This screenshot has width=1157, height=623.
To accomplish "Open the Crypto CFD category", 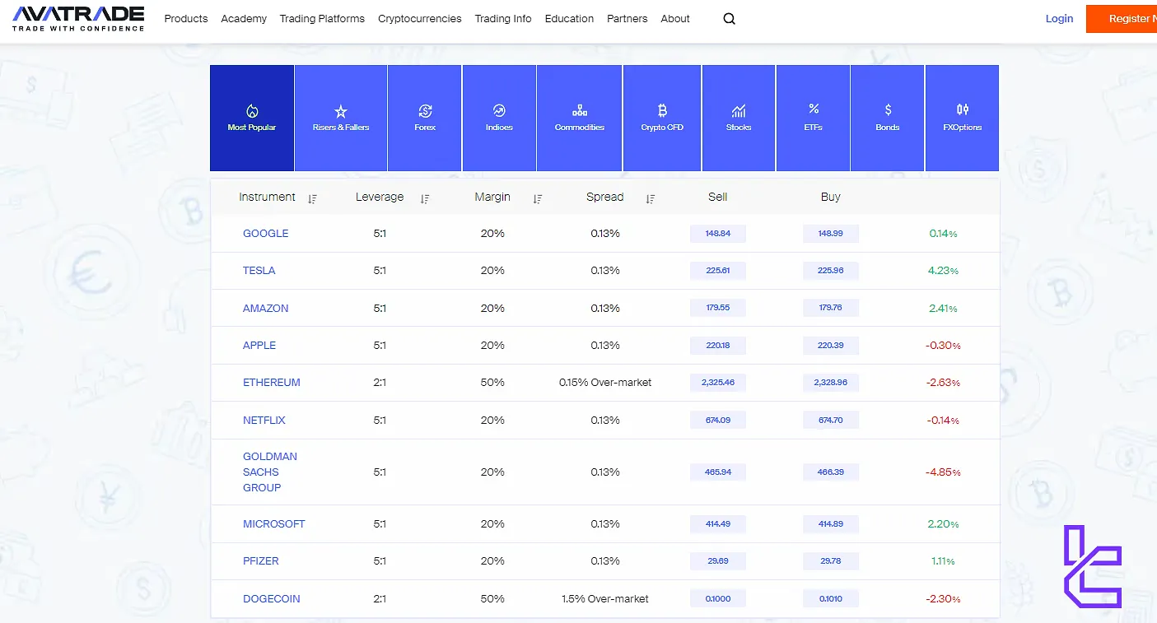I will (x=662, y=118).
